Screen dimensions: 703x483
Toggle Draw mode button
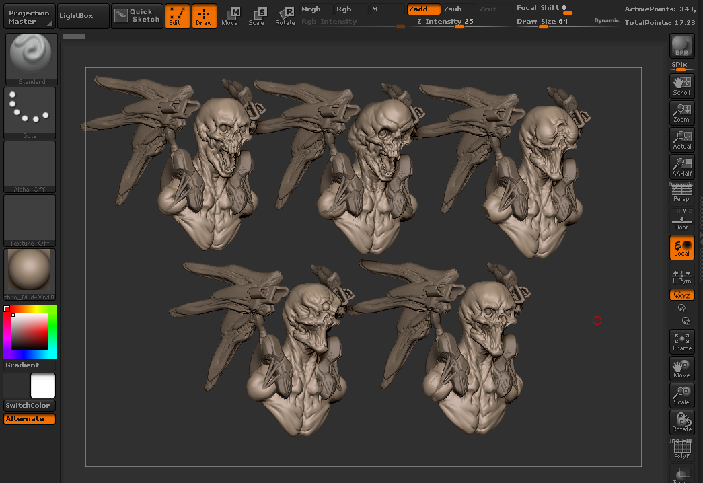tap(204, 17)
